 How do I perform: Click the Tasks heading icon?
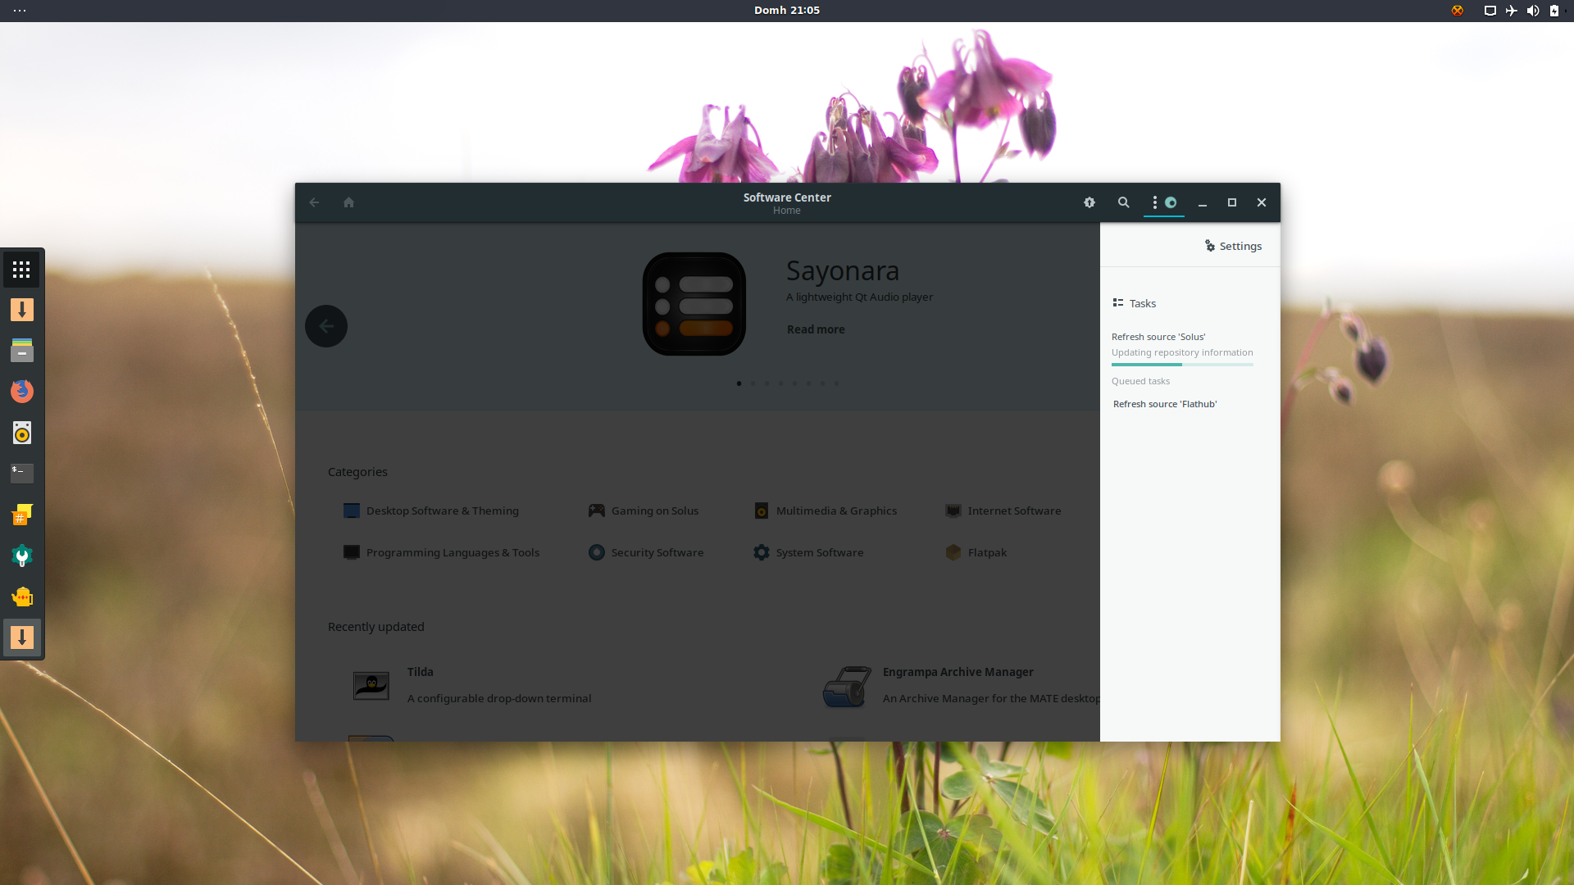(1117, 303)
